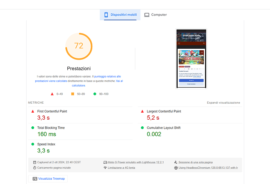The height and width of the screenshot is (184, 270).
Task: Open the Limitazione a 4G lenta link
Action: (121, 168)
